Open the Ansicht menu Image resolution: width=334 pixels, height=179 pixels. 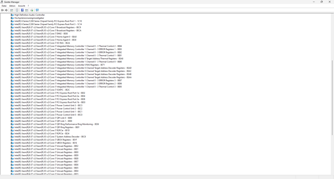21,6
